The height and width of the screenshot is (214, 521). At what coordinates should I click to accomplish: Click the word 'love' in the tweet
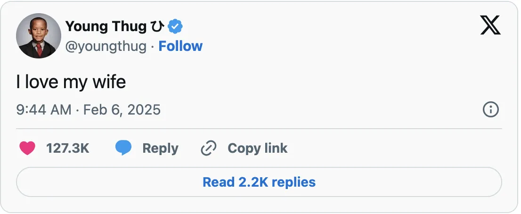pos(42,82)
